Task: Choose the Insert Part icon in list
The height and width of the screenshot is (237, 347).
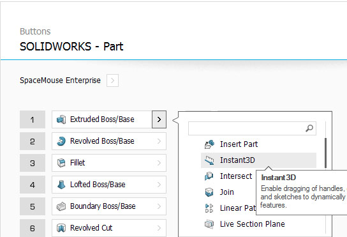Action: point(209,144)
